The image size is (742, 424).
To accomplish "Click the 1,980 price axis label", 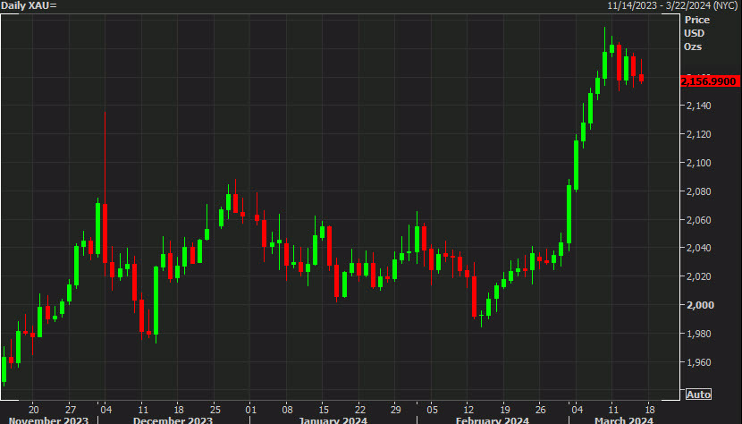I will point(698,334).
